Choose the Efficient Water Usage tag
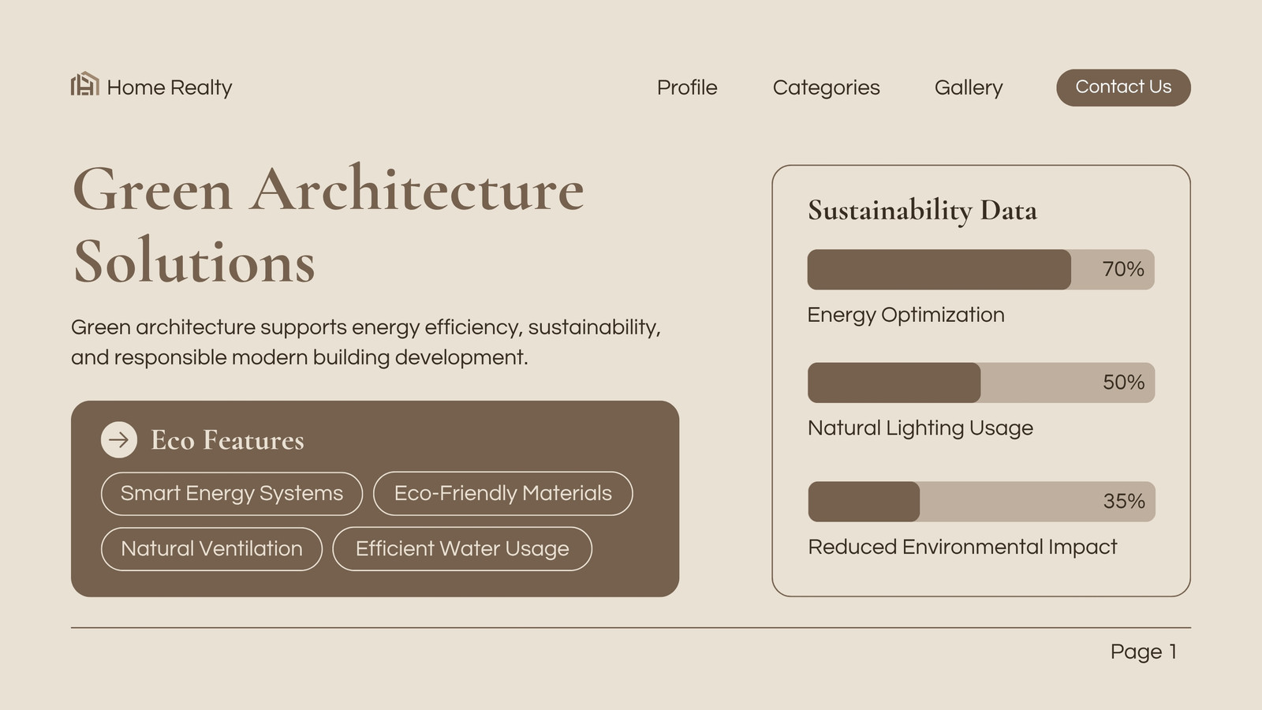 (462, 549)
